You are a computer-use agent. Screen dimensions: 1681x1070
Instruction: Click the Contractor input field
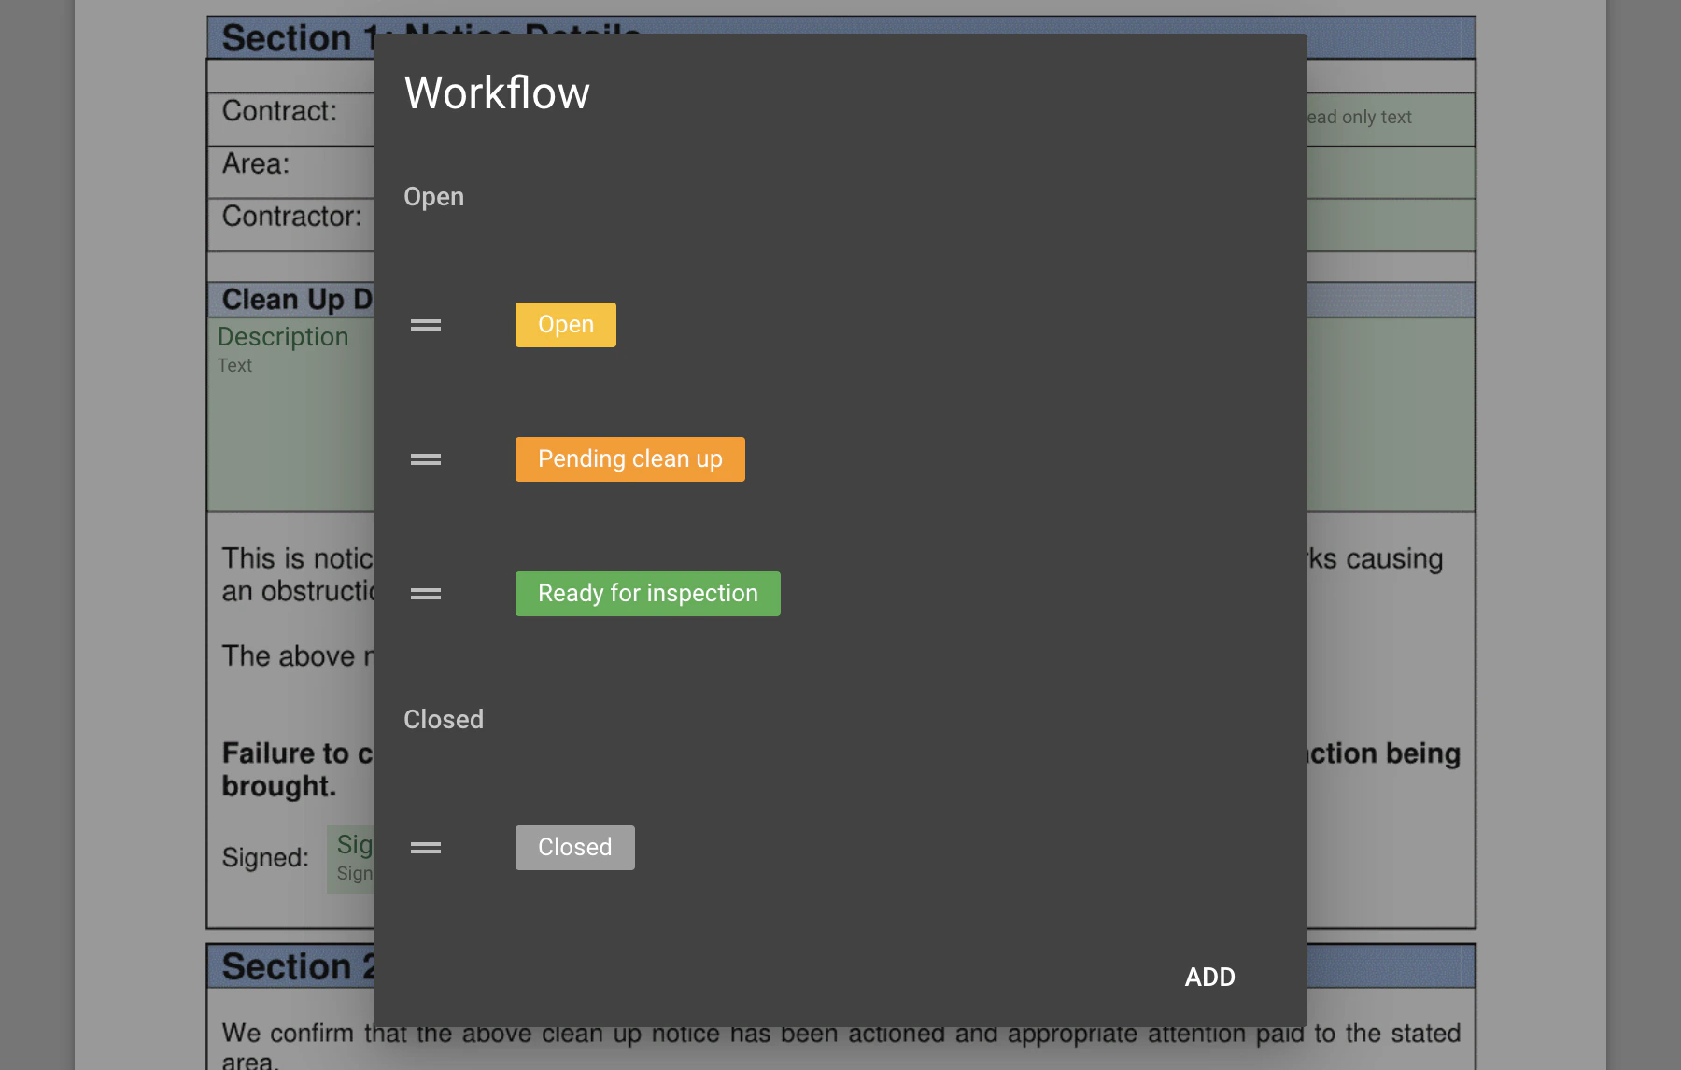(x=1382, y=224)
